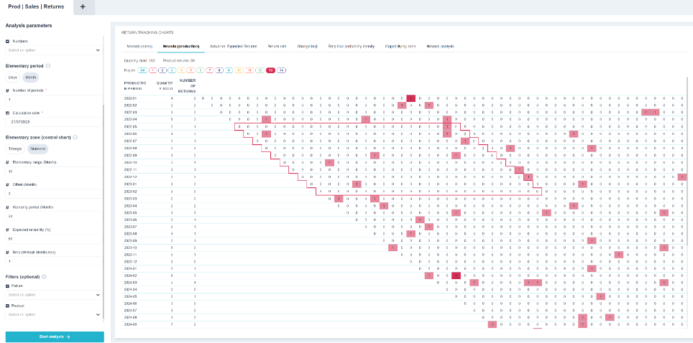Image resolution: width=693 pixels, height=343 pixels.
Task: Focus the Offset (Month) input
Action: [x=53, y=193]
